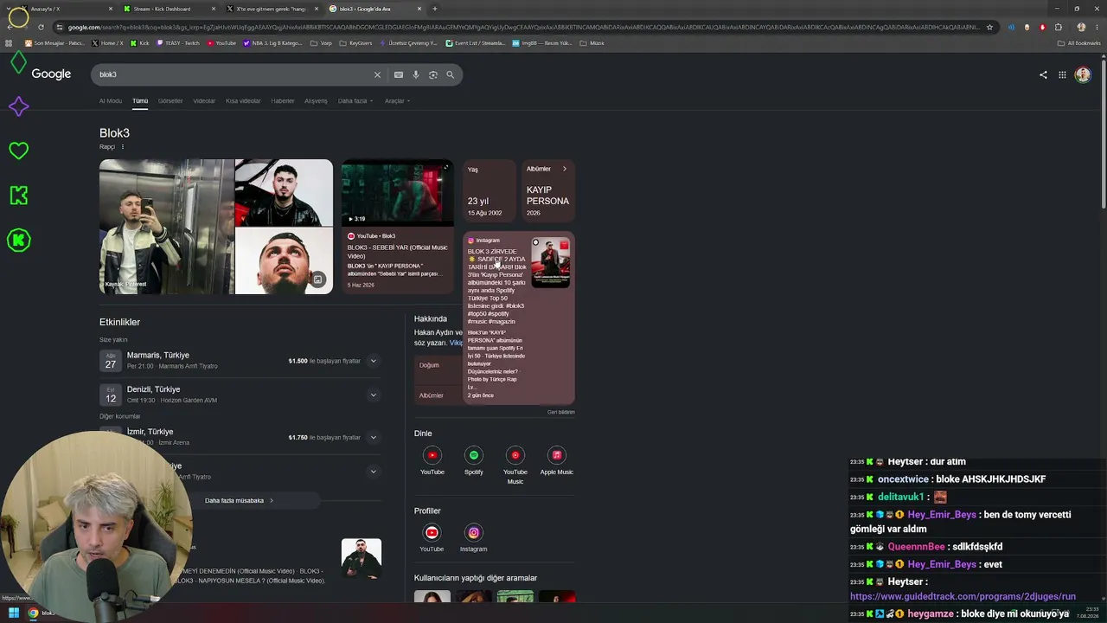Open the Daha fazla dropdown
The height and width of the screenshot is (623, 1107).
pyautogui.click(x=355, y=101)
